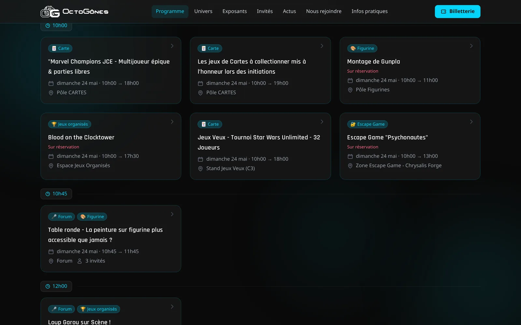Open the Jeux Veux Star Wars Unlimited tournament
Viewport: 521px width, 325px height.
pyautogui.click(x=259, y=142)
